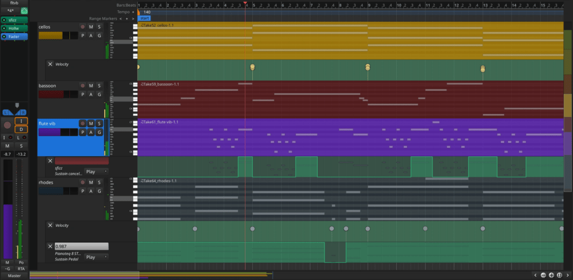Viewport: 573px width, 280px height.
Task: Open bassoon automation A button
Action: click(91, 94)
